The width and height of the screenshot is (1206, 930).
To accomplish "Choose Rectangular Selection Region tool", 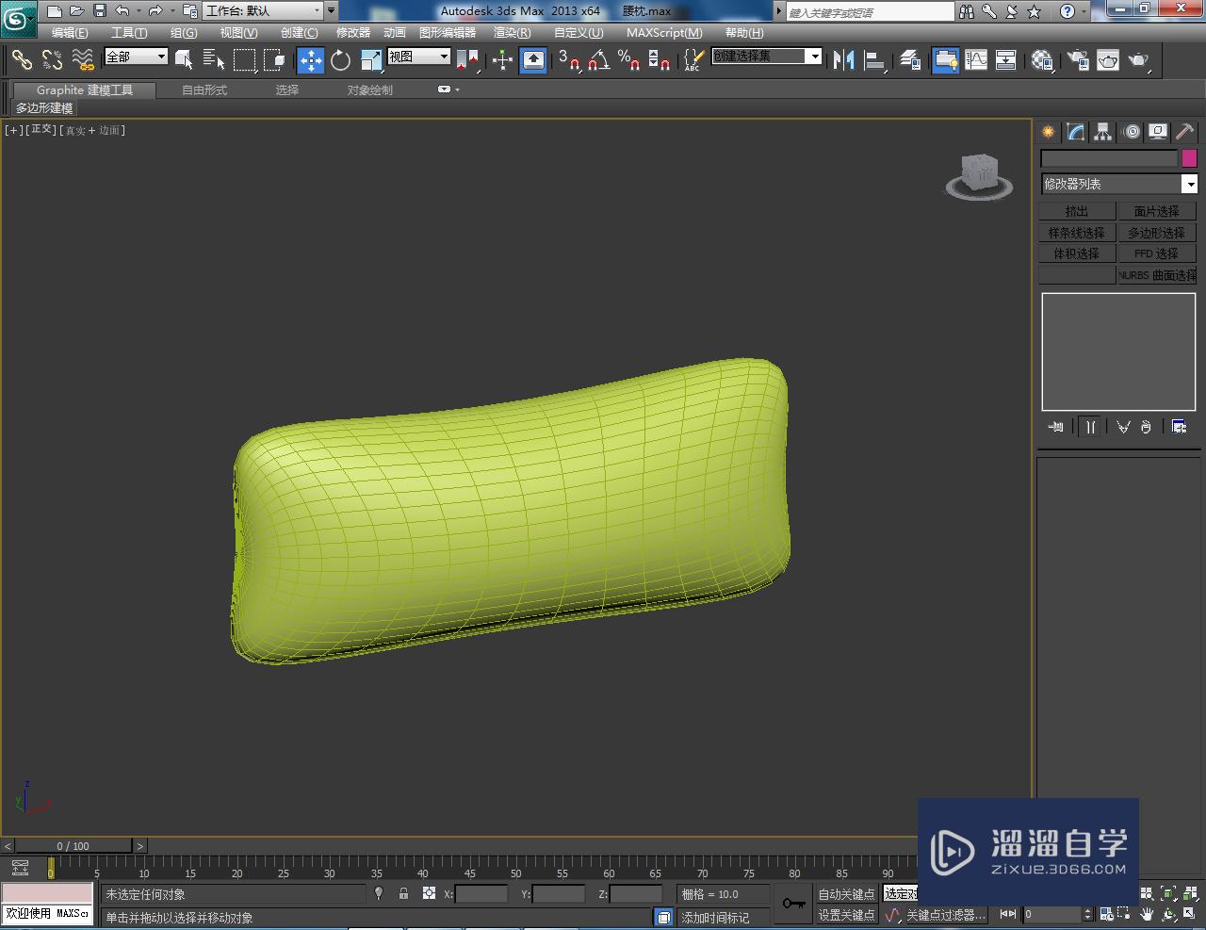I will click(245, 60).
